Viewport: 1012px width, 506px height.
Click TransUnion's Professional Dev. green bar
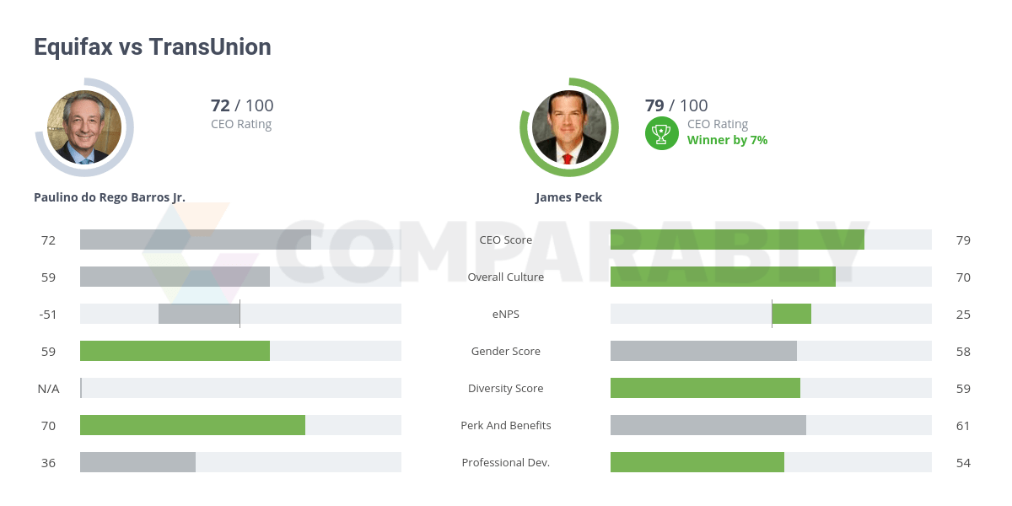coord(697,462)
